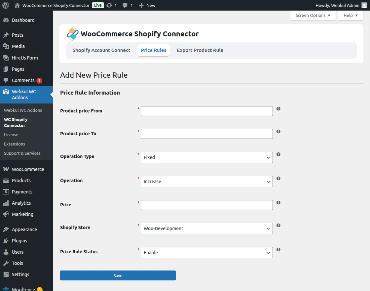Change the Price Rule Status dropdown
The image size is (370, 291).
coord(206,253)
